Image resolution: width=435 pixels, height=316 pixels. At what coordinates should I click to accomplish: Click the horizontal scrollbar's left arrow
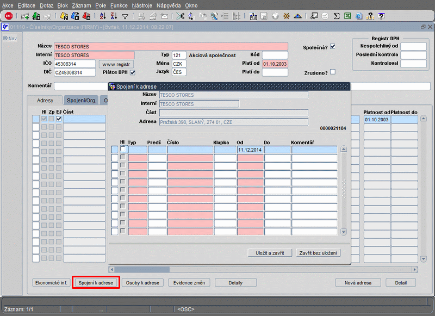111,269
